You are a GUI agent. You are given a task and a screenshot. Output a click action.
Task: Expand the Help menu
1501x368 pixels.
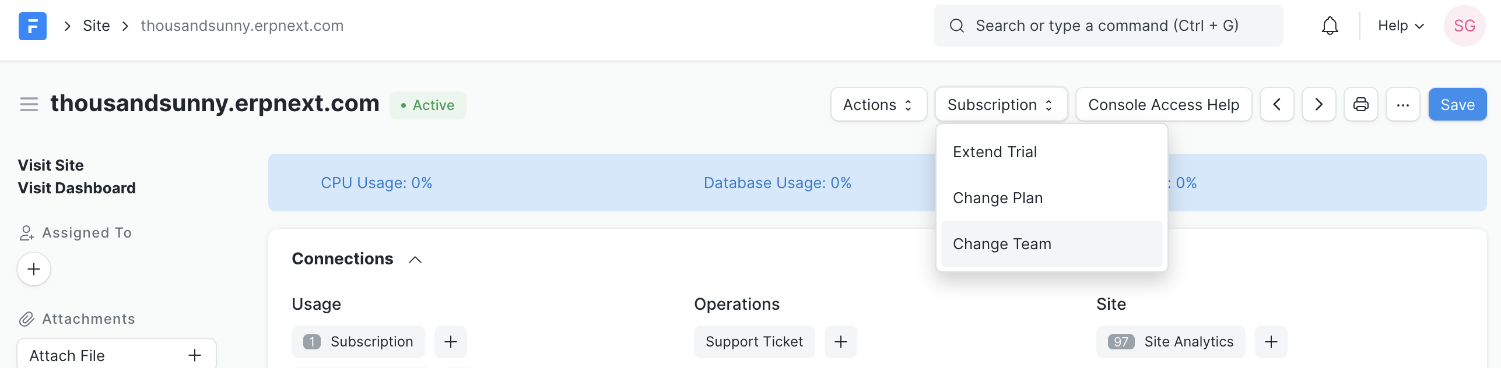click(1400, 26)
